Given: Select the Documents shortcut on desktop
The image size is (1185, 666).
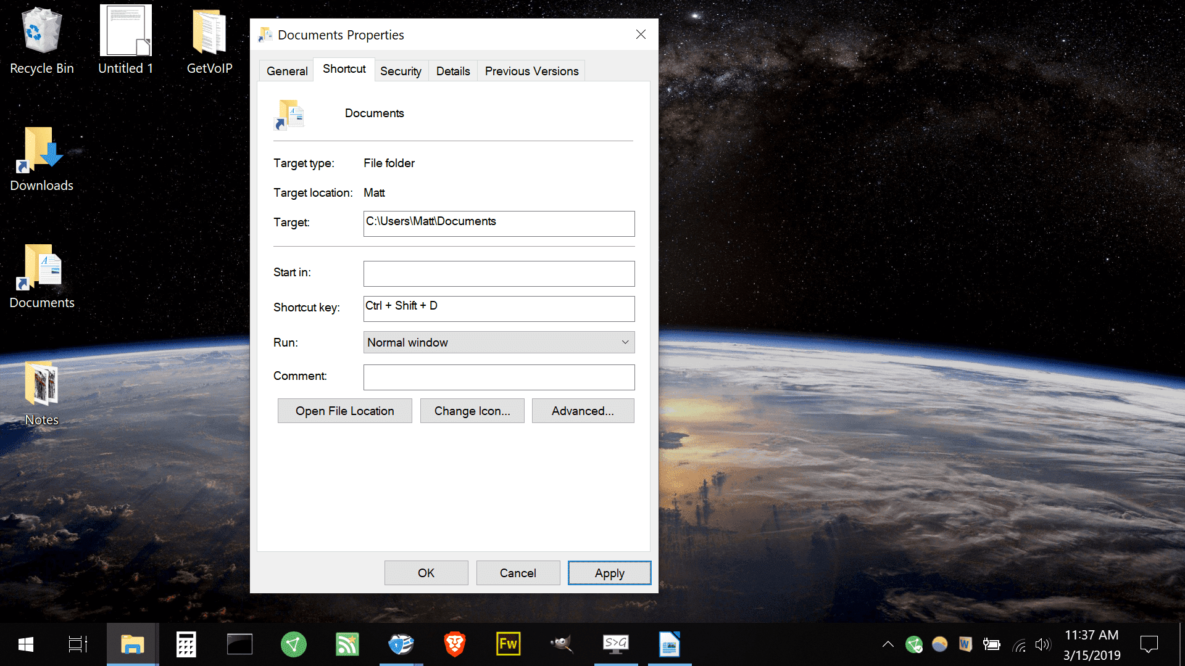Looking at the screenshot, I should tap(41, 276).
